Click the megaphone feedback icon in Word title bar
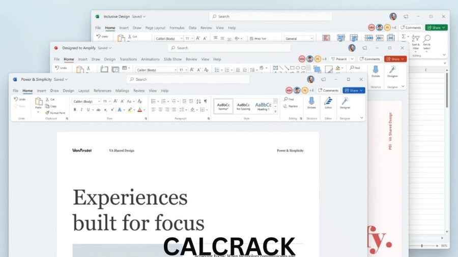Image resolution: width=458 pixels, height=257 pixels. point(323,79)
